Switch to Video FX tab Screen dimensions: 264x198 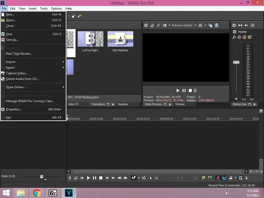click(73, 104)
